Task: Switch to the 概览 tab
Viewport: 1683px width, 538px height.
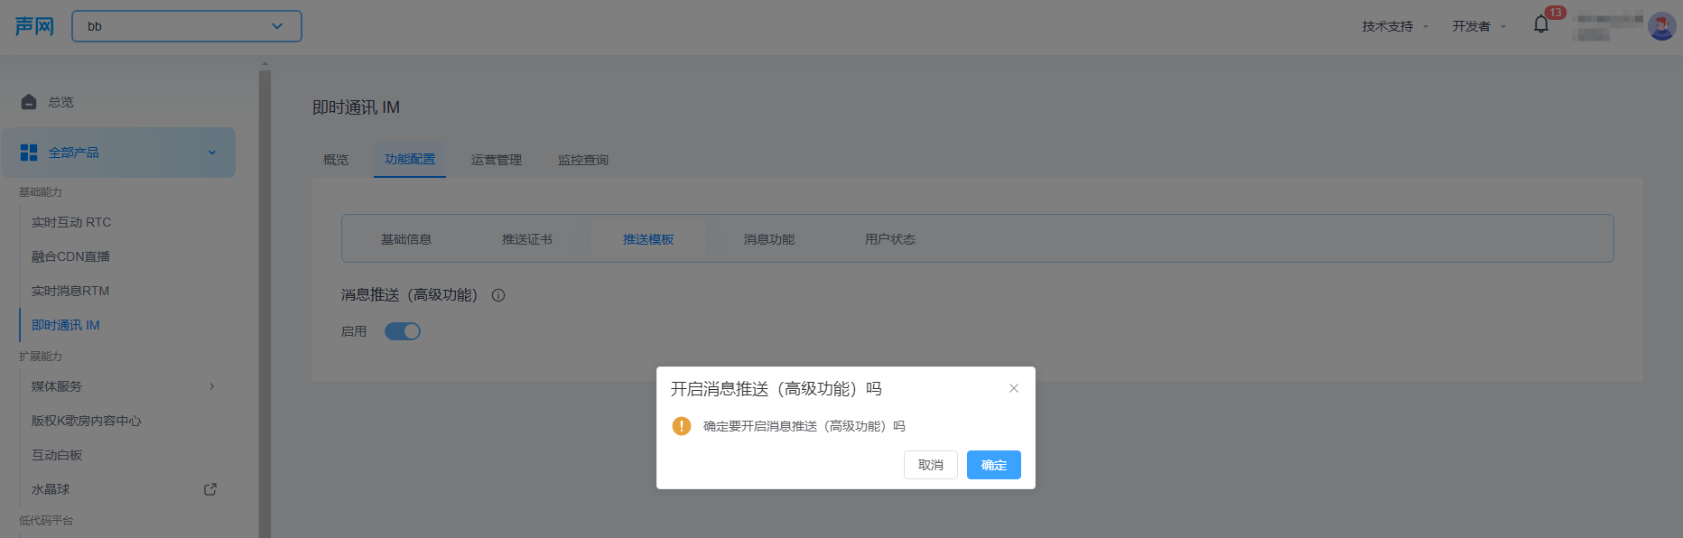Action: pos(336,160)
